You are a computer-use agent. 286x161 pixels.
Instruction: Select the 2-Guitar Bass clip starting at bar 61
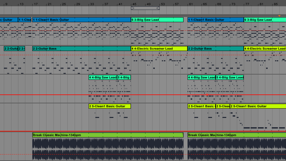(215, 48)
